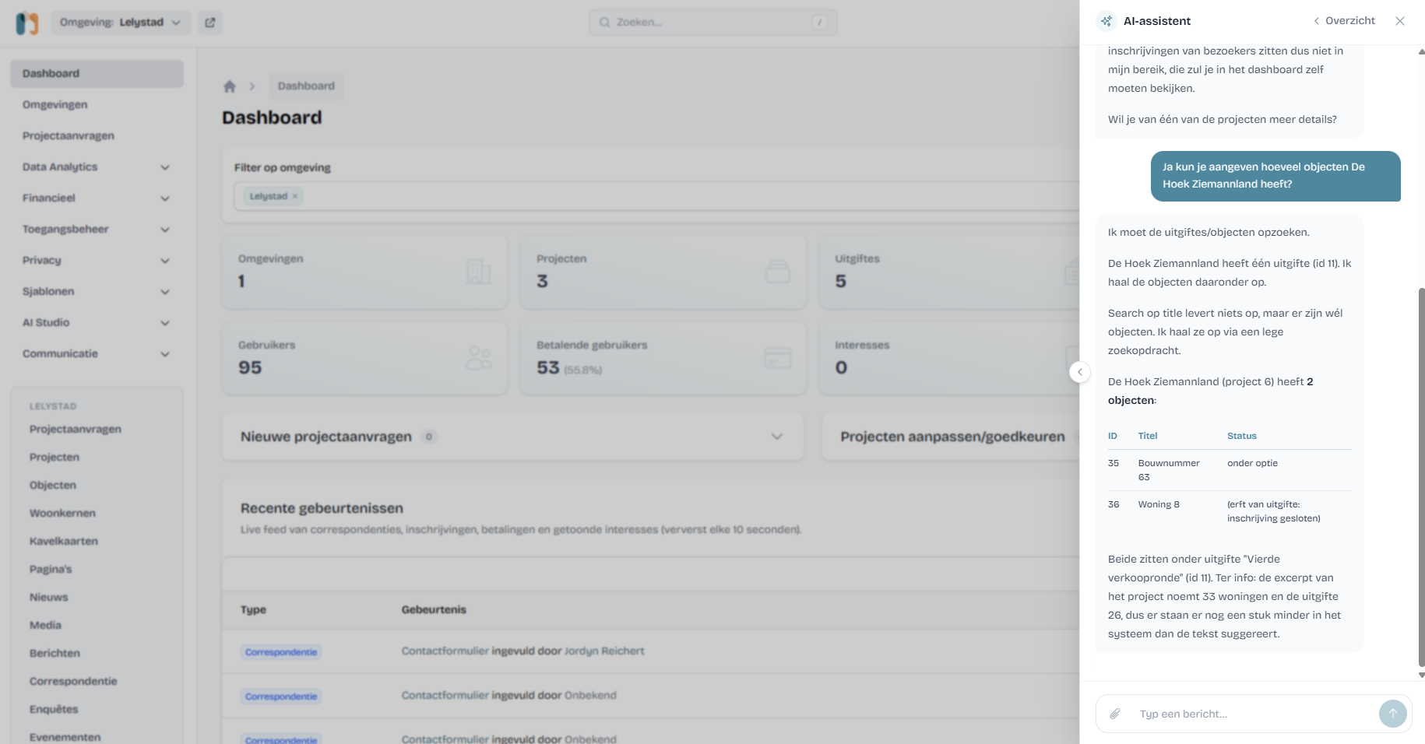
Task: Click Jordyn Reichert contact form event
Action: (x=522, y=651)
